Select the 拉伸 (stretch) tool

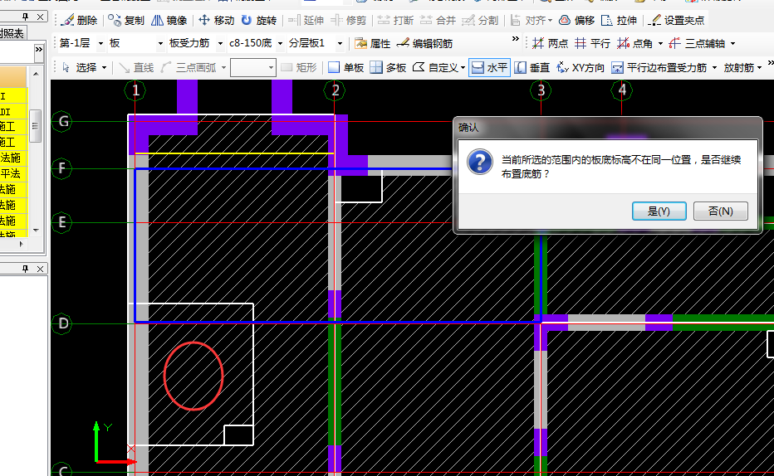tap(619, 20)
